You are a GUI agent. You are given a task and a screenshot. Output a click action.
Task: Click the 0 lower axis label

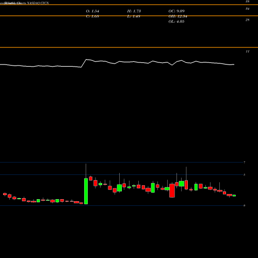click(244, 205)
